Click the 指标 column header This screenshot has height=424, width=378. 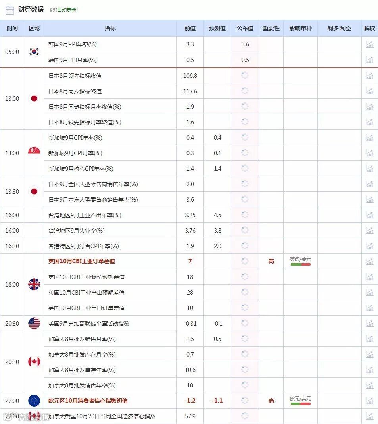tap(110, 28)
